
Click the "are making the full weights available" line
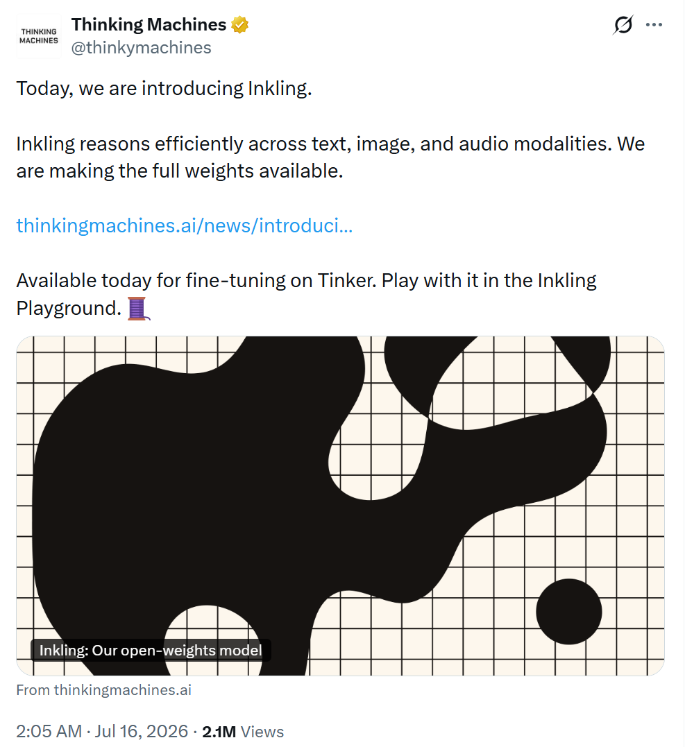[x=180, y=171]
